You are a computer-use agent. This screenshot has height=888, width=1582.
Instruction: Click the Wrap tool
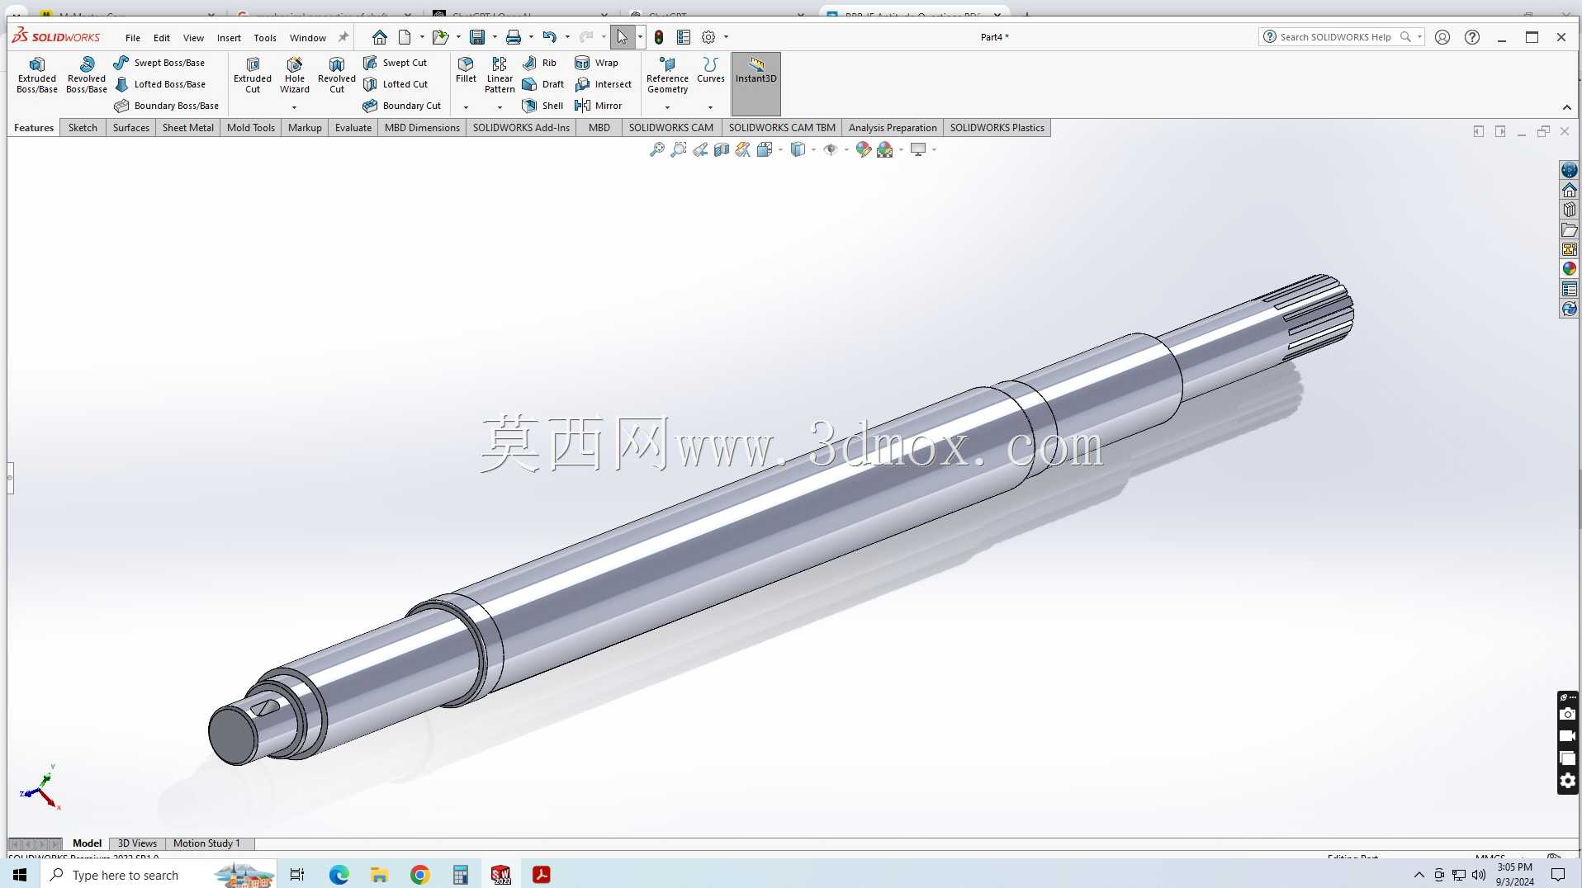pos(596,63)
